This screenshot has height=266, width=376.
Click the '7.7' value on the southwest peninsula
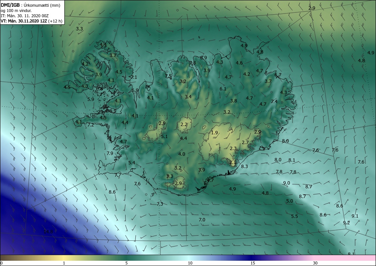(118, 175)
